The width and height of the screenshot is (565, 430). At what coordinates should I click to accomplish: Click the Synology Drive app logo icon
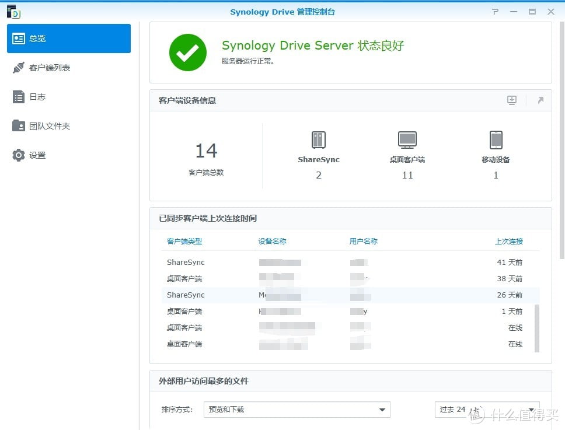pyautogui.click(x=13, y=12)
